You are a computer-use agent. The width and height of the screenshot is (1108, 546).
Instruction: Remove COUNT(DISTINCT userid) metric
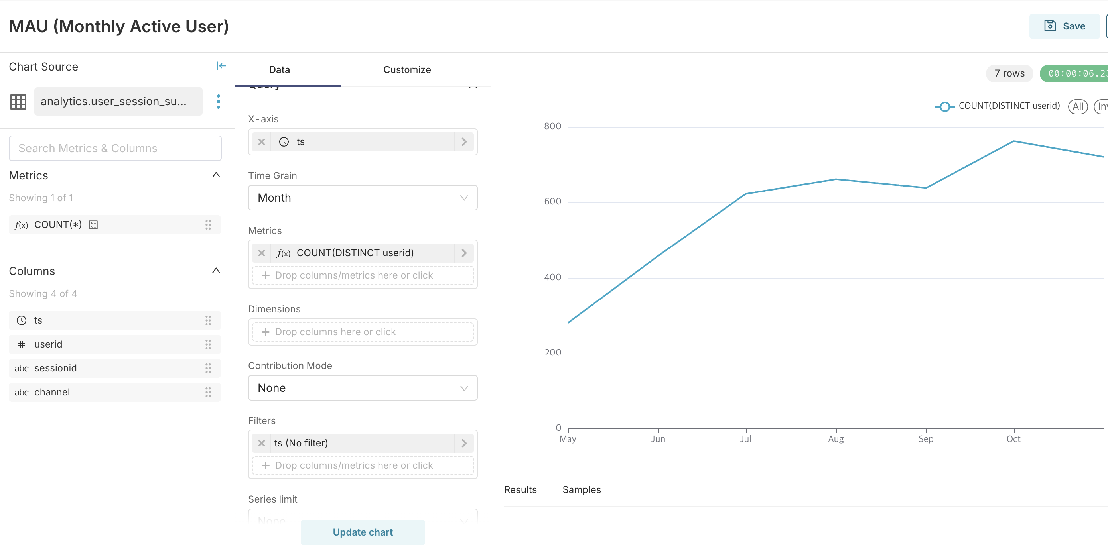tap(262, 253)
